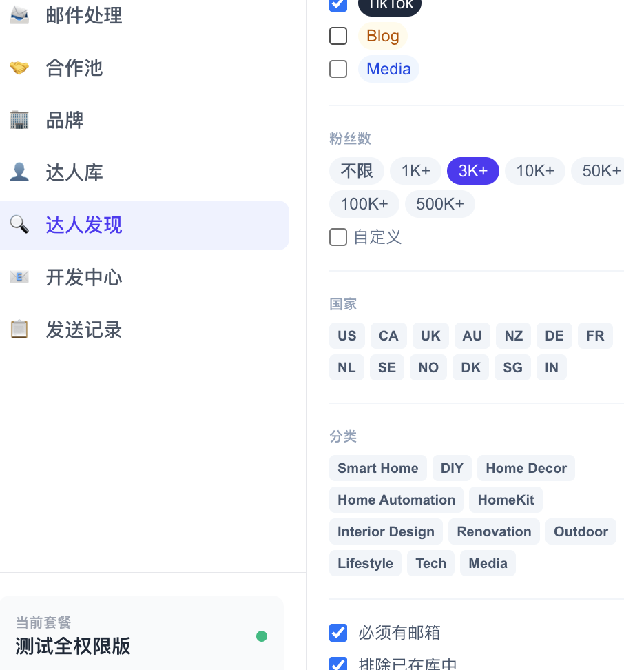Filter by country SG
The image size is (624, 670).
pyautogui.click(x=512, y=367)
